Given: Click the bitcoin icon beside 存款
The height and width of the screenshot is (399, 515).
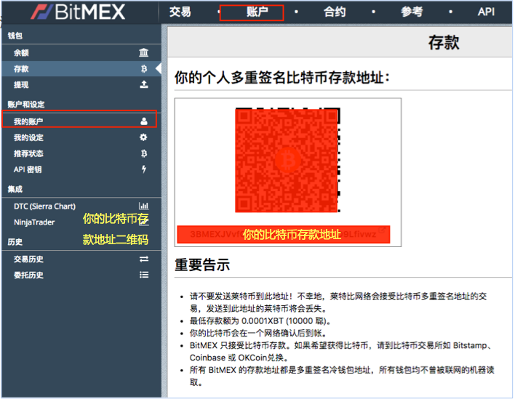Looking at the screenshot, I should [144, 68].
